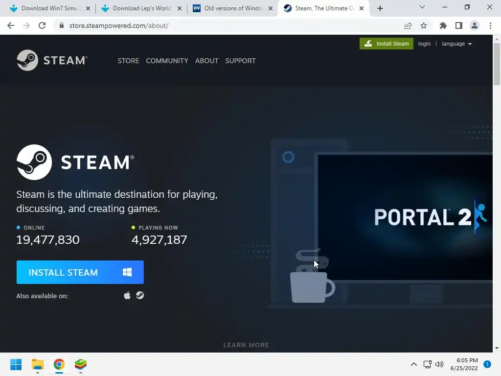Click the blue INSTALL STEAM button
Screen dimensions: 501x376
80,272
